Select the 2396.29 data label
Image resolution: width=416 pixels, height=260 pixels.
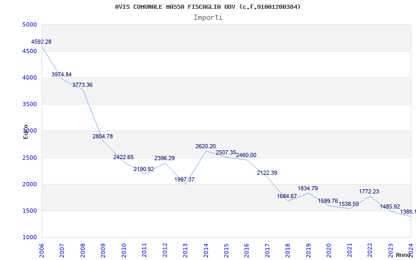click(164, 158)
